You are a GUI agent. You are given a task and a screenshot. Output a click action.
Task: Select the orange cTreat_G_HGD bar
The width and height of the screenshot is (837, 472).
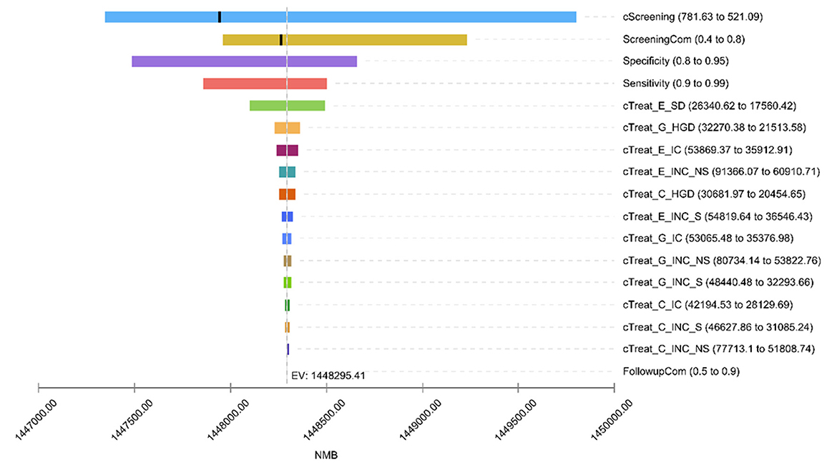(x=287, y=128)
